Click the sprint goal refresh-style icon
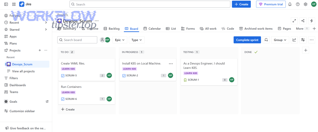This screenshot has height=132, width=318. tap(266, 40)
